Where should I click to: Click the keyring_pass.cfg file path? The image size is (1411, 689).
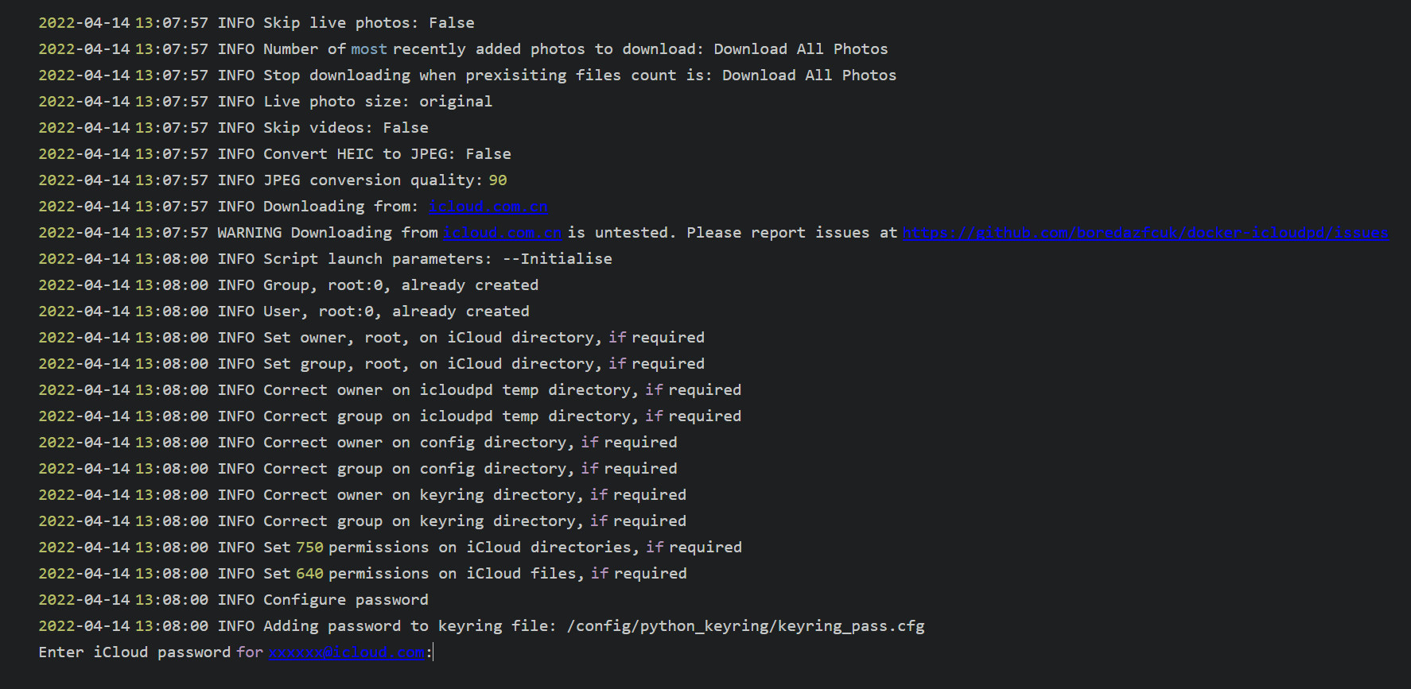pos(745,626)
